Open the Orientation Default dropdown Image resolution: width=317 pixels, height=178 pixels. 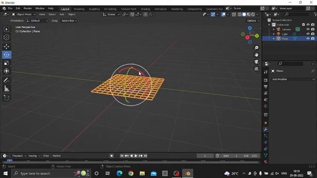[37, 21]
